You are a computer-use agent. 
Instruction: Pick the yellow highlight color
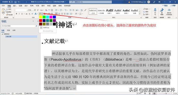click(41, 17)
